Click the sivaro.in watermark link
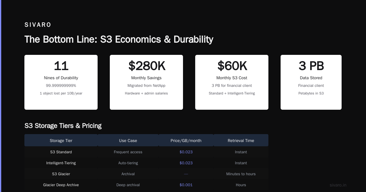 tap(338, 185)
